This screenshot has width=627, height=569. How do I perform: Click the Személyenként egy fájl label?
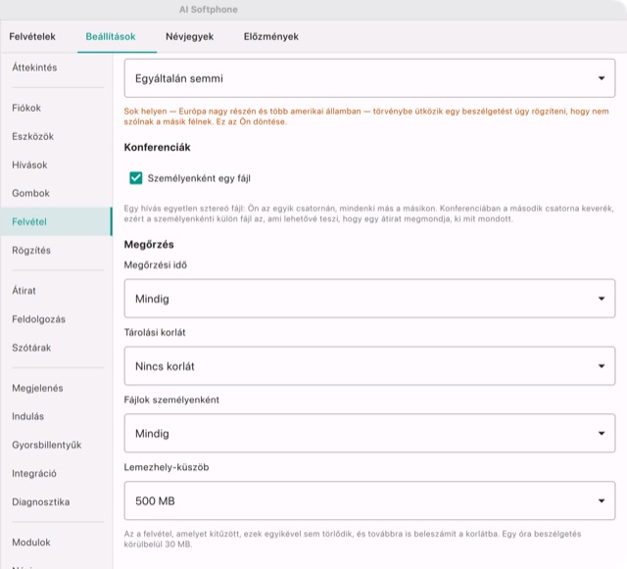pyautogui.click(x=199, y=178)
